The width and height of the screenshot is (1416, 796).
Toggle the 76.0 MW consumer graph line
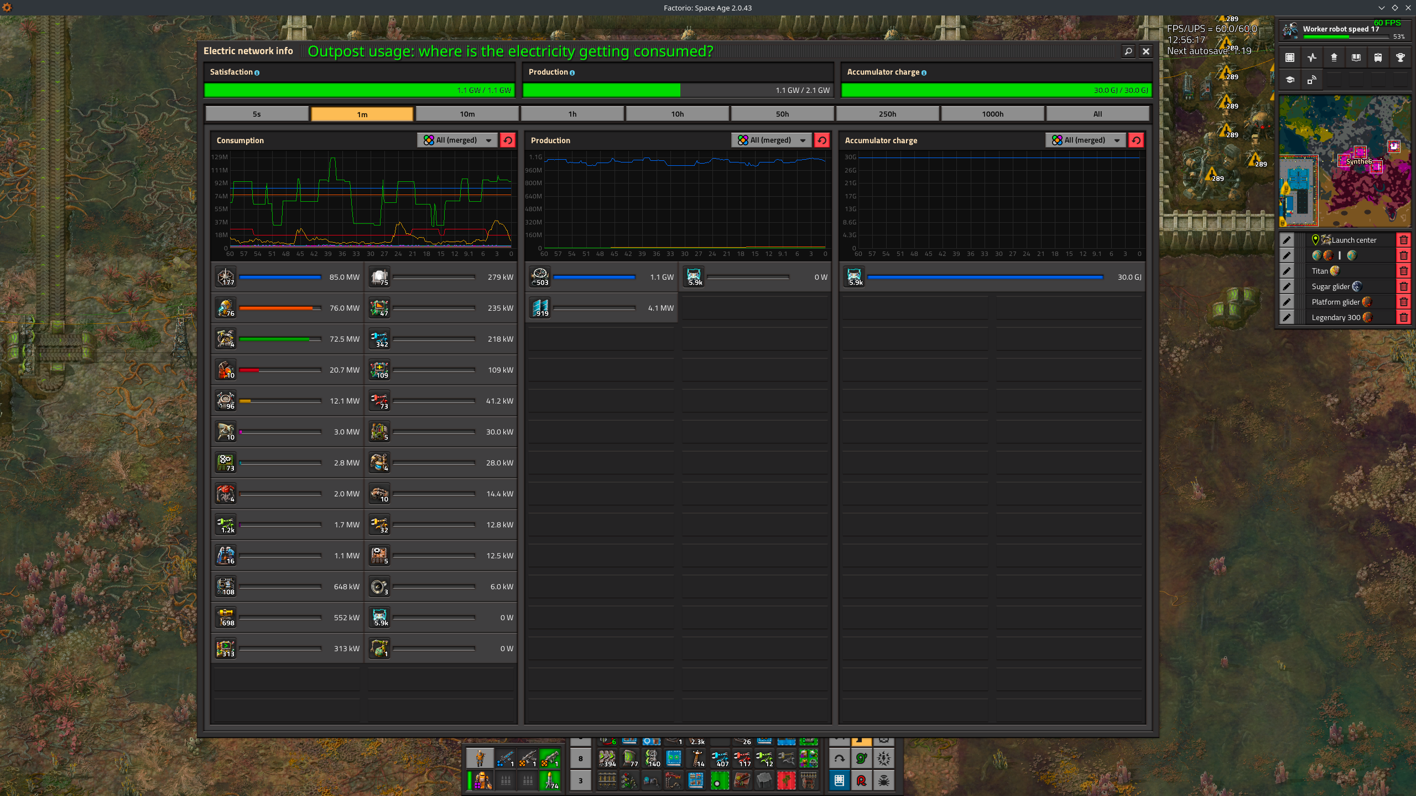226,308
